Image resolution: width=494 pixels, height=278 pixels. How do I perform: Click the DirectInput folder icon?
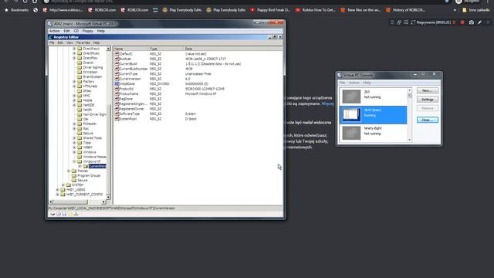[x=80, y=49]
